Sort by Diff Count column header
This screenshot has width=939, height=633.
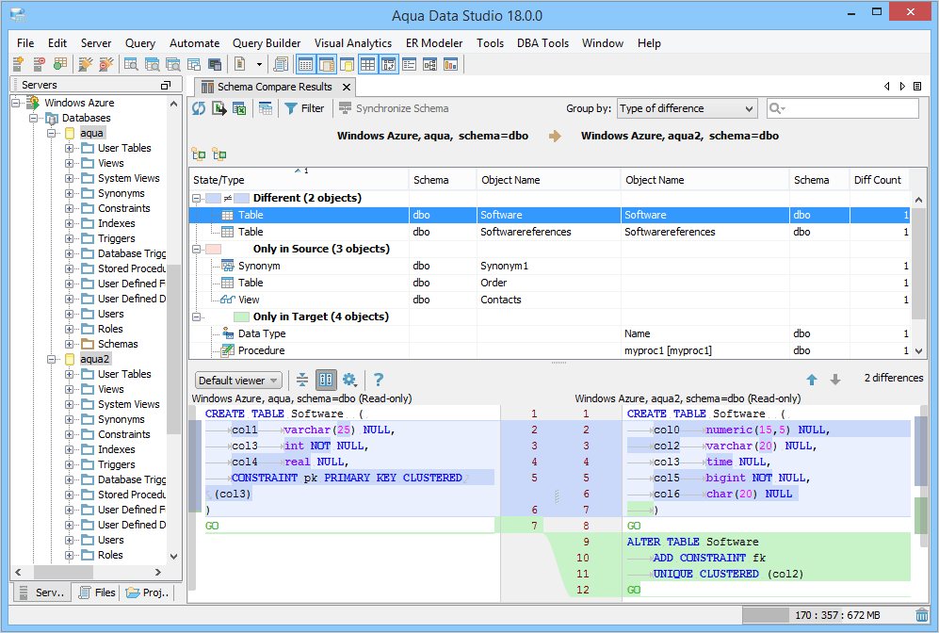pos(878,180)
